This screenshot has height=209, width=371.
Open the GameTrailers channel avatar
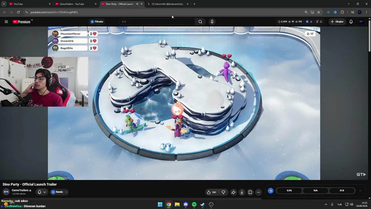(x=6, y=192)
